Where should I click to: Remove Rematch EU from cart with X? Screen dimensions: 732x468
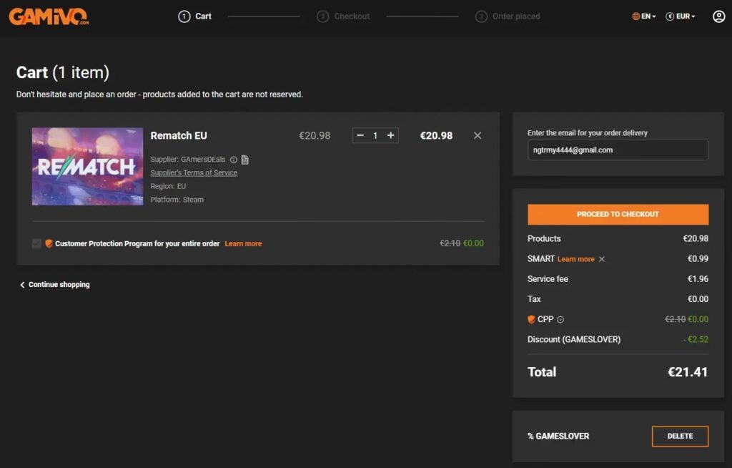tap(477, 135)
